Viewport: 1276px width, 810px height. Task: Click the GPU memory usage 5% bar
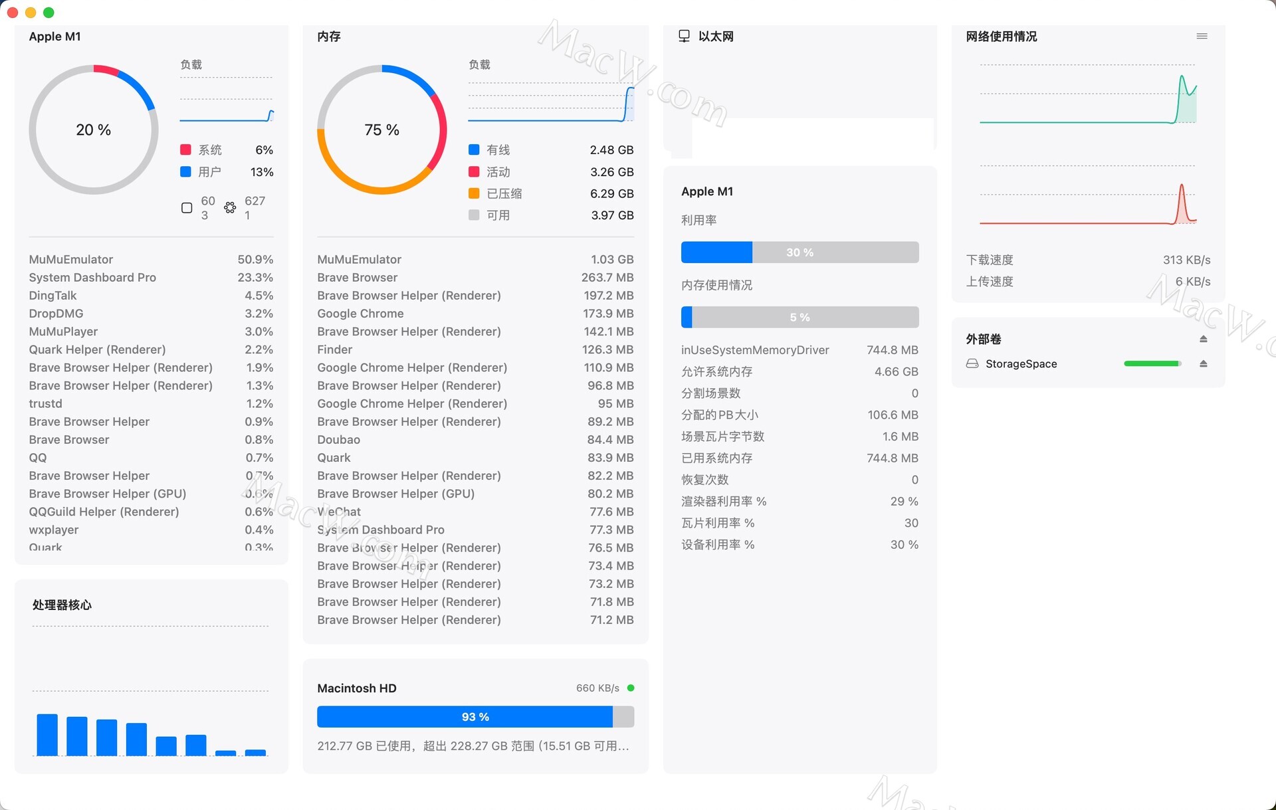pyautogui.click(x=799, y=318)
